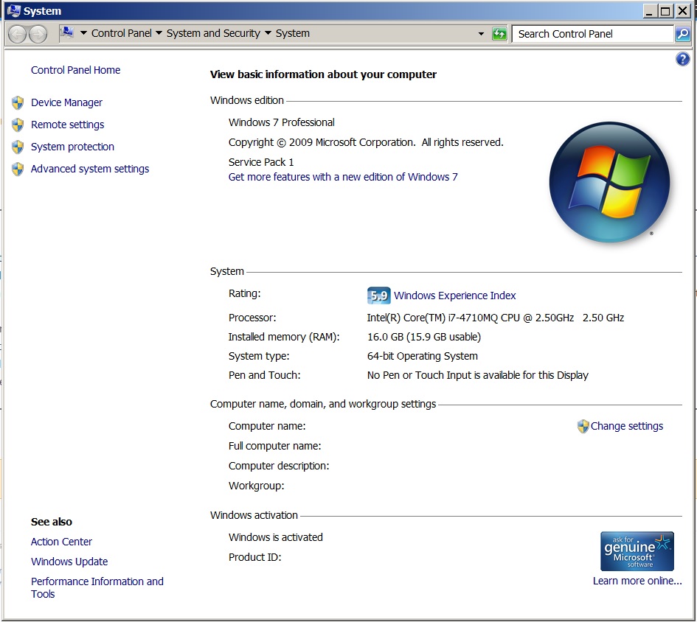The width and height of the screenshot is (697, 622).
Task: Click Get more features with new edition link
Action: tap(343, 178)
